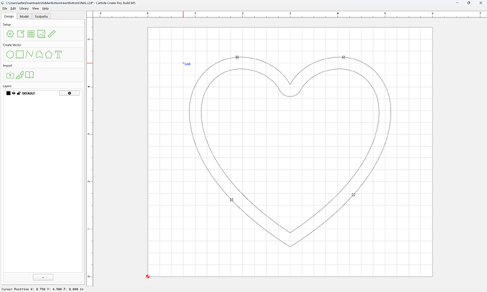Select the ruler measure tool

pyautogui.click(x=52, y=34)
